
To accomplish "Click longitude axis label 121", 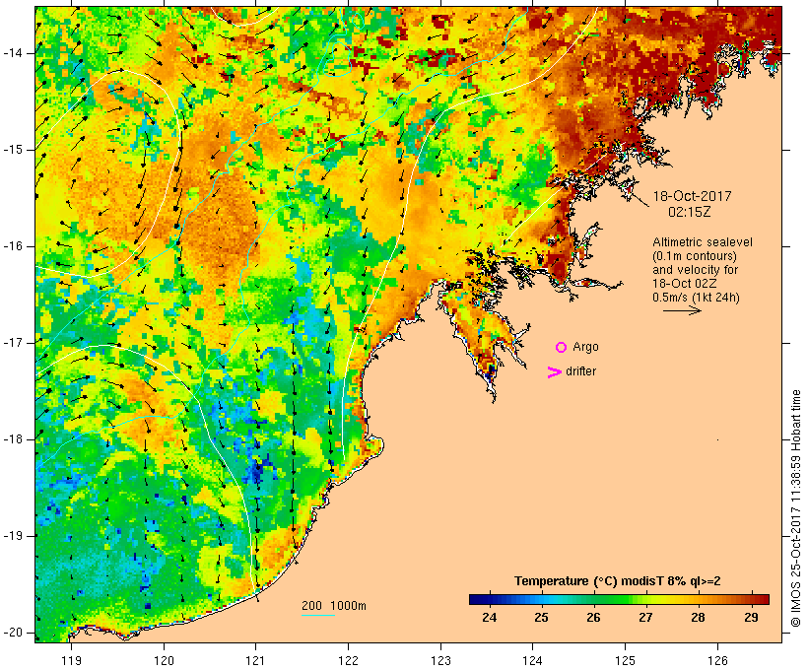I will [x=255, y=660].
